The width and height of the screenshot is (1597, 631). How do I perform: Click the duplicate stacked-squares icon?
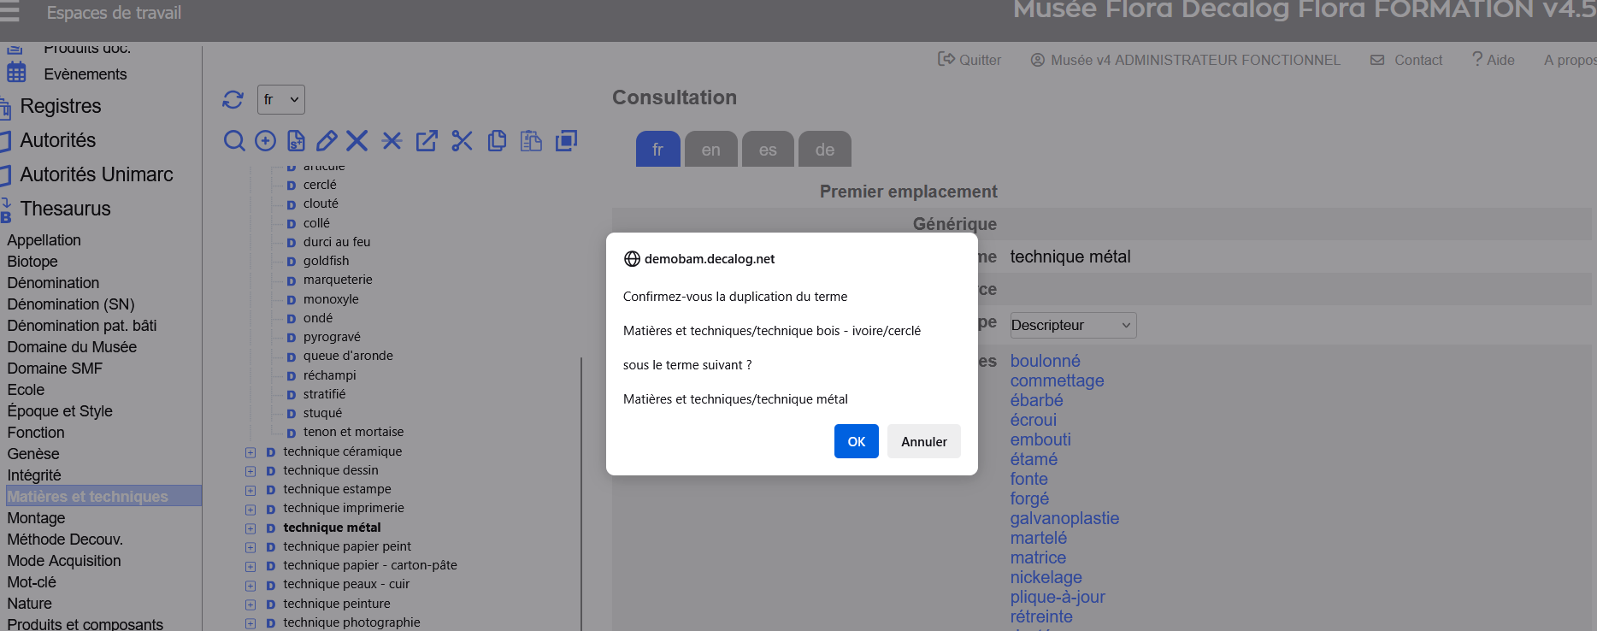(566, 141)
